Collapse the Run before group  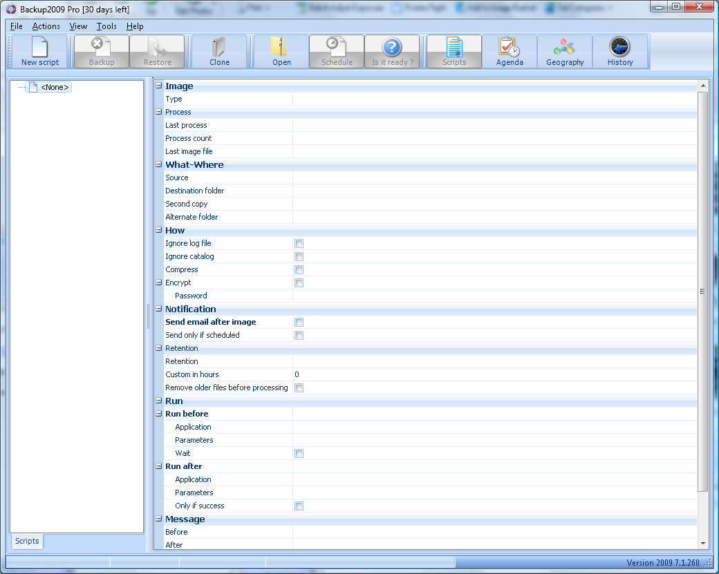[158, 414]
